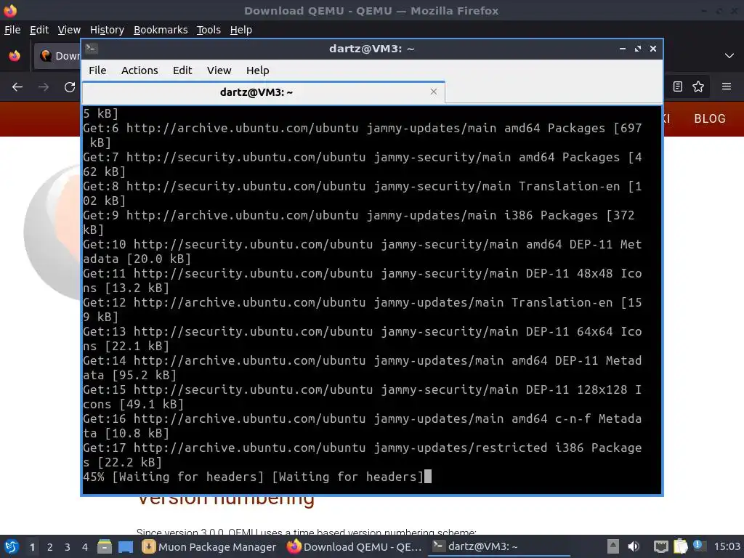Switch to desktop 1
The width and height of the screenshot is (744, 558).
[32, 547]
